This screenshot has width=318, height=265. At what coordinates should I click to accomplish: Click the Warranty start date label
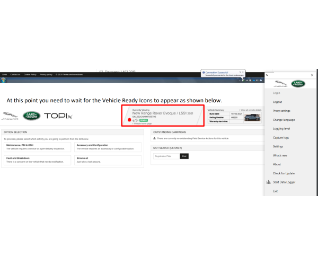click(218, 121)
